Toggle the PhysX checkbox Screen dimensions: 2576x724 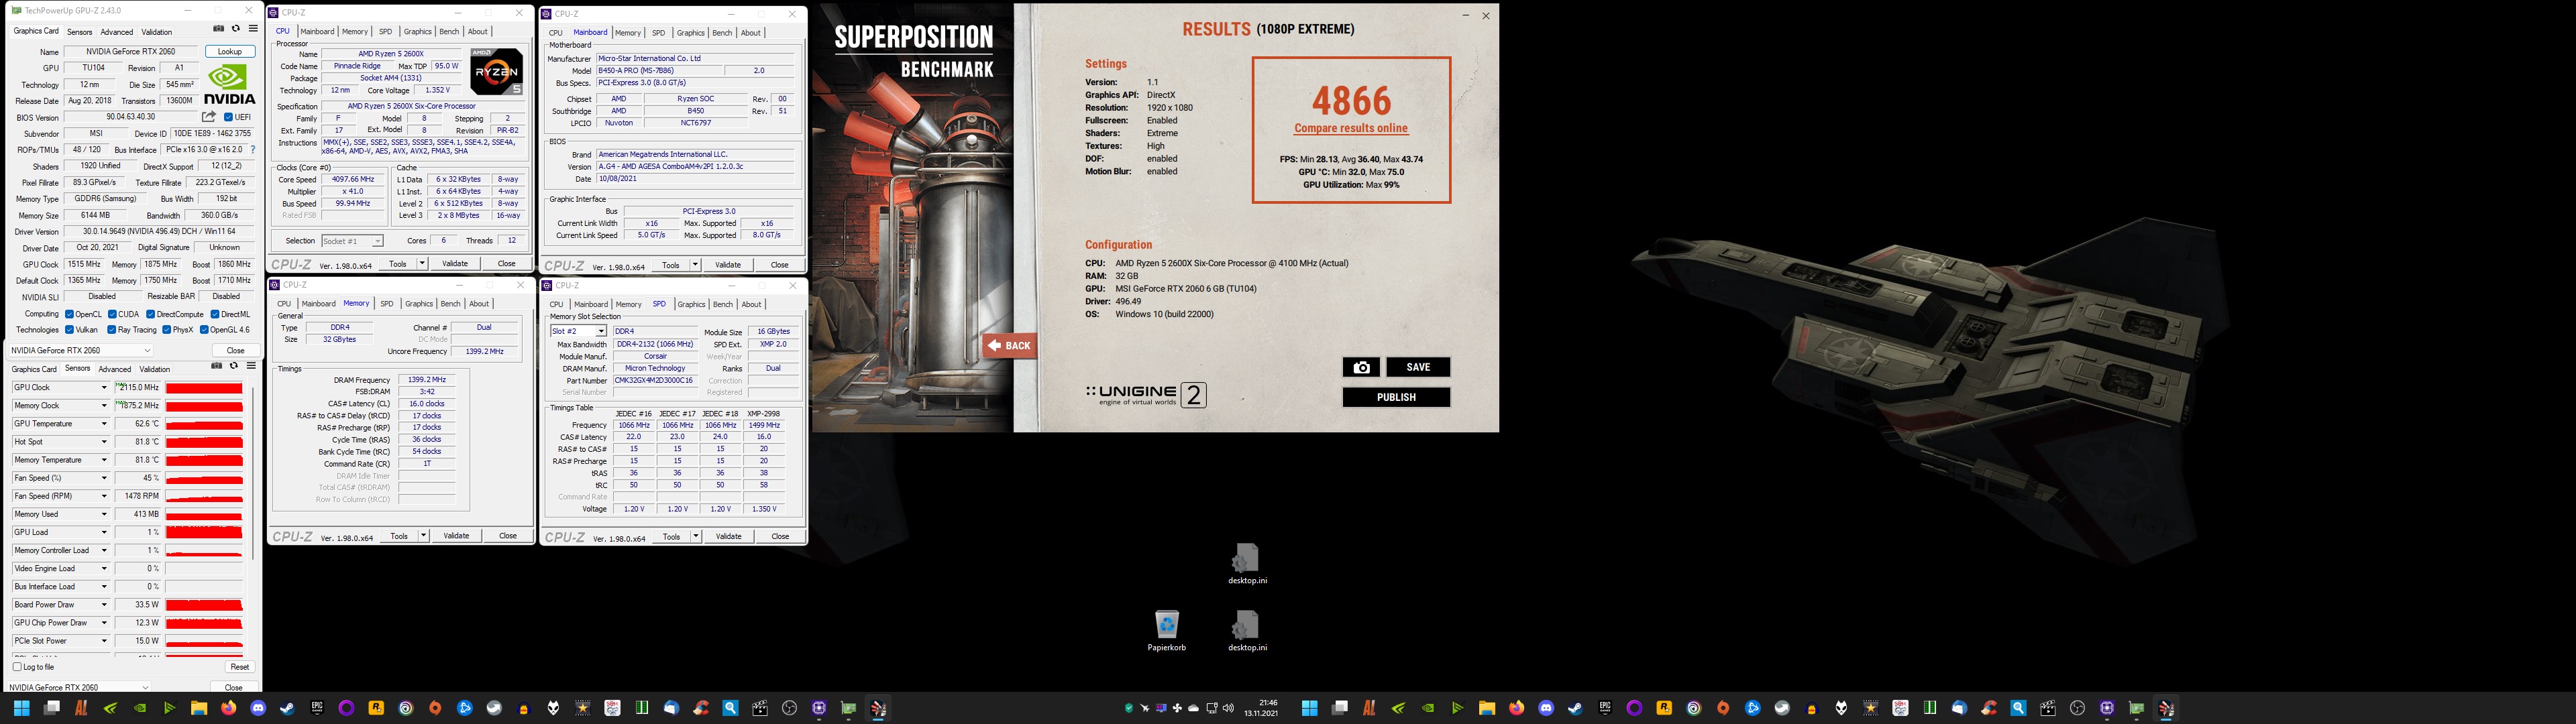tap(167, 329)
